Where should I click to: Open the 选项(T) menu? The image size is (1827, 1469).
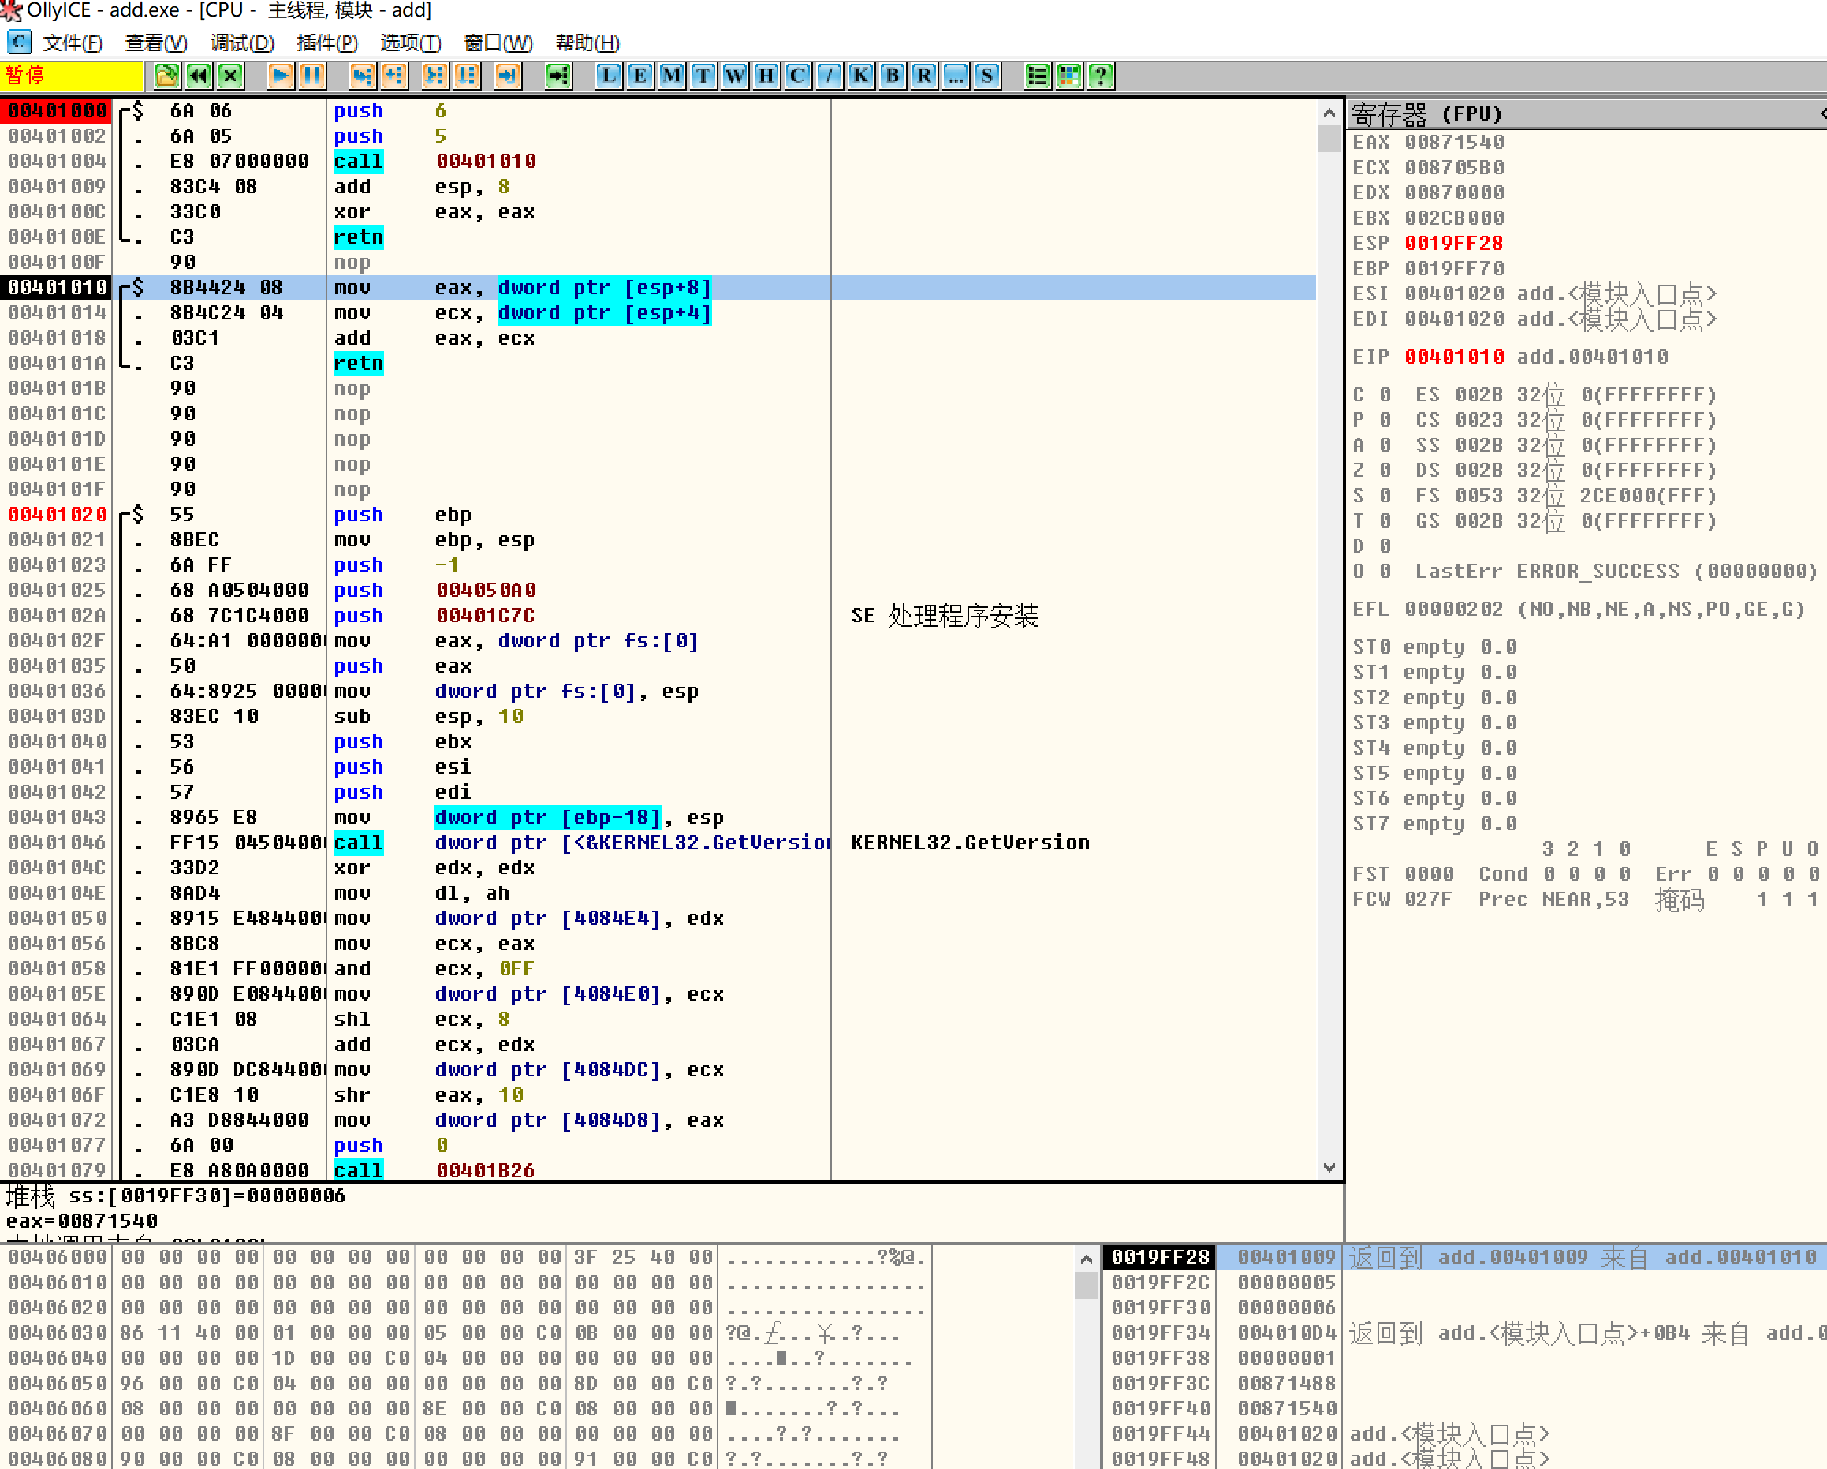[x=411, y=43]
